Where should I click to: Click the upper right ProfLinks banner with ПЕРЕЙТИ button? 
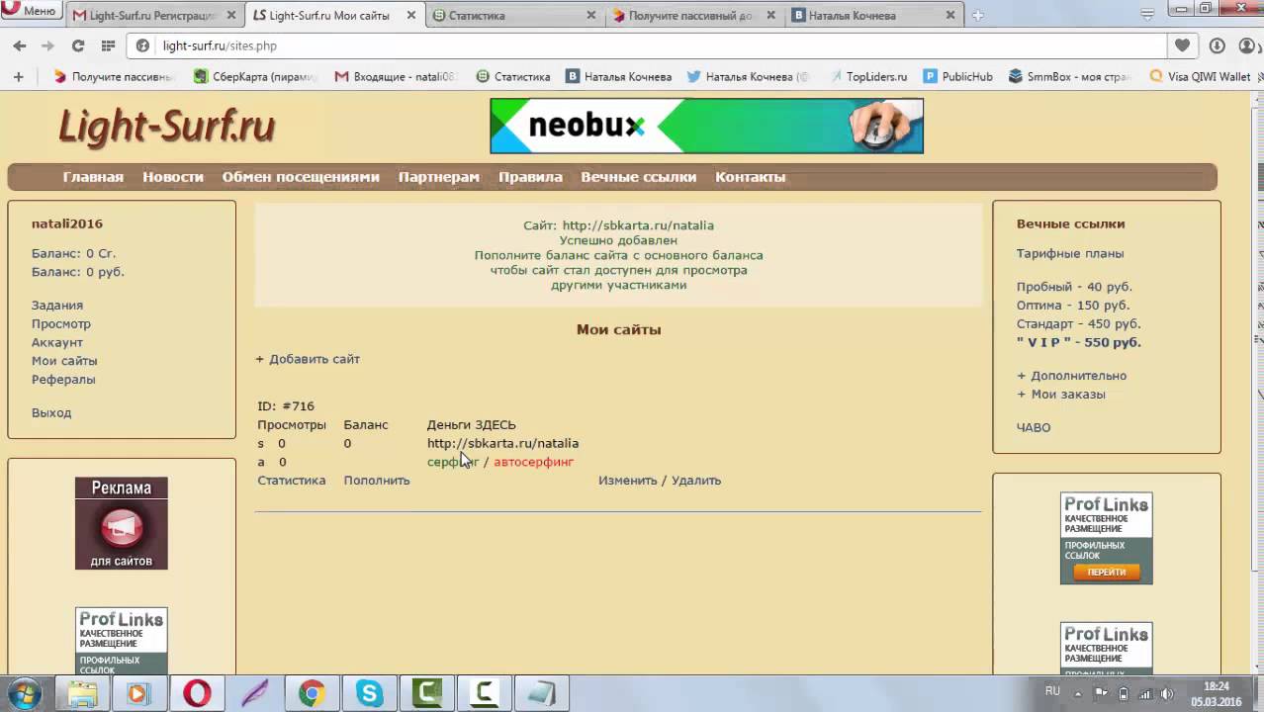pos(1107,538)
